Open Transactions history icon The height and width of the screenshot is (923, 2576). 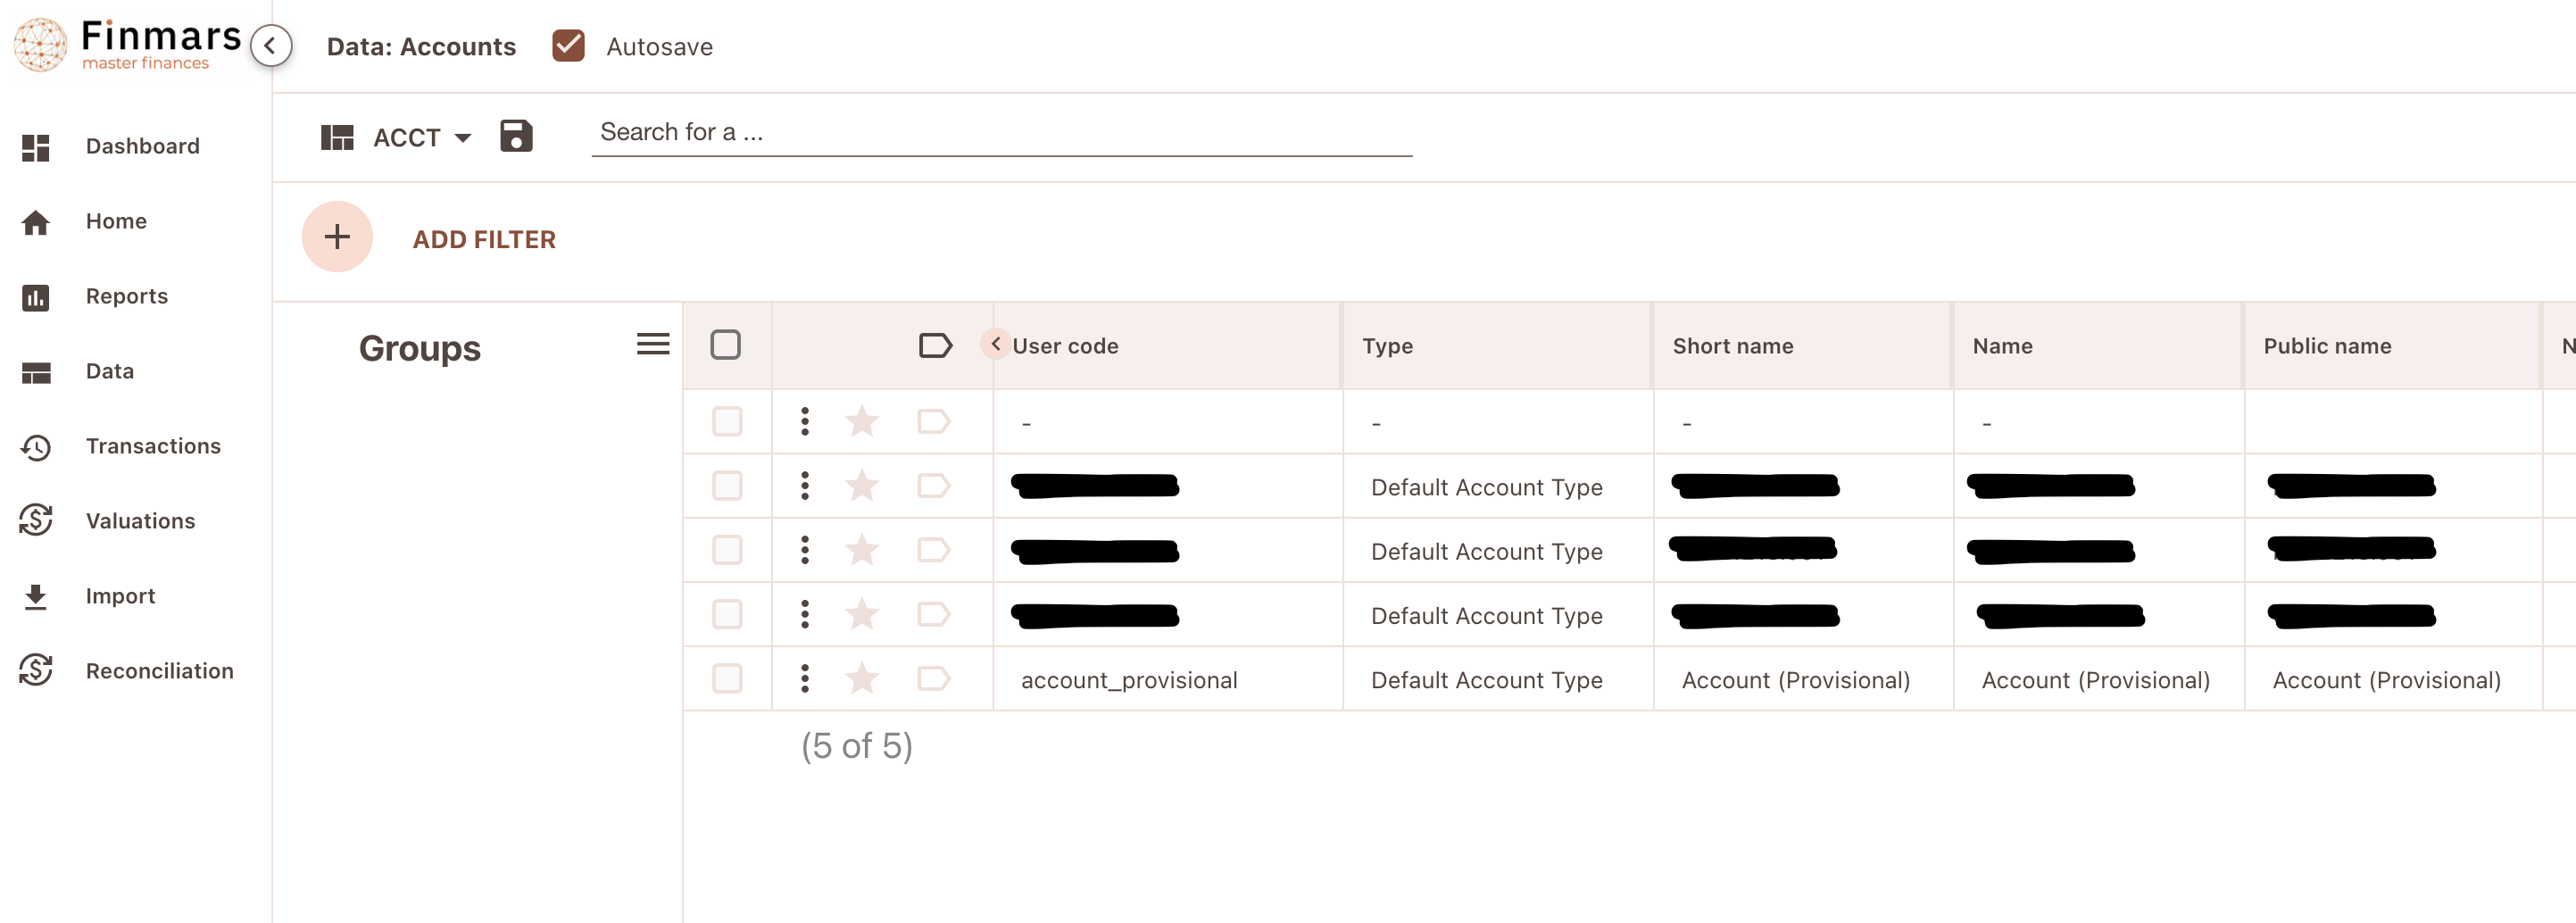tap(36, 447)
